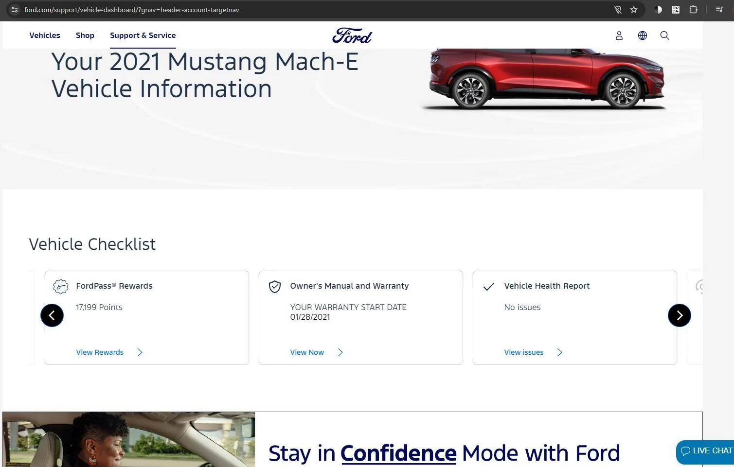The image size is (734, 467).
Task: Click the Owner's Manual and Warranty title
Action: coord(349,286)
